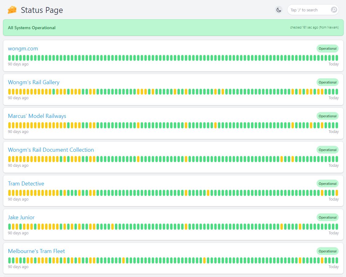Screen dimensions: 346x277
Task: Click Operational badge for Tram Detective
Action: 328,184
